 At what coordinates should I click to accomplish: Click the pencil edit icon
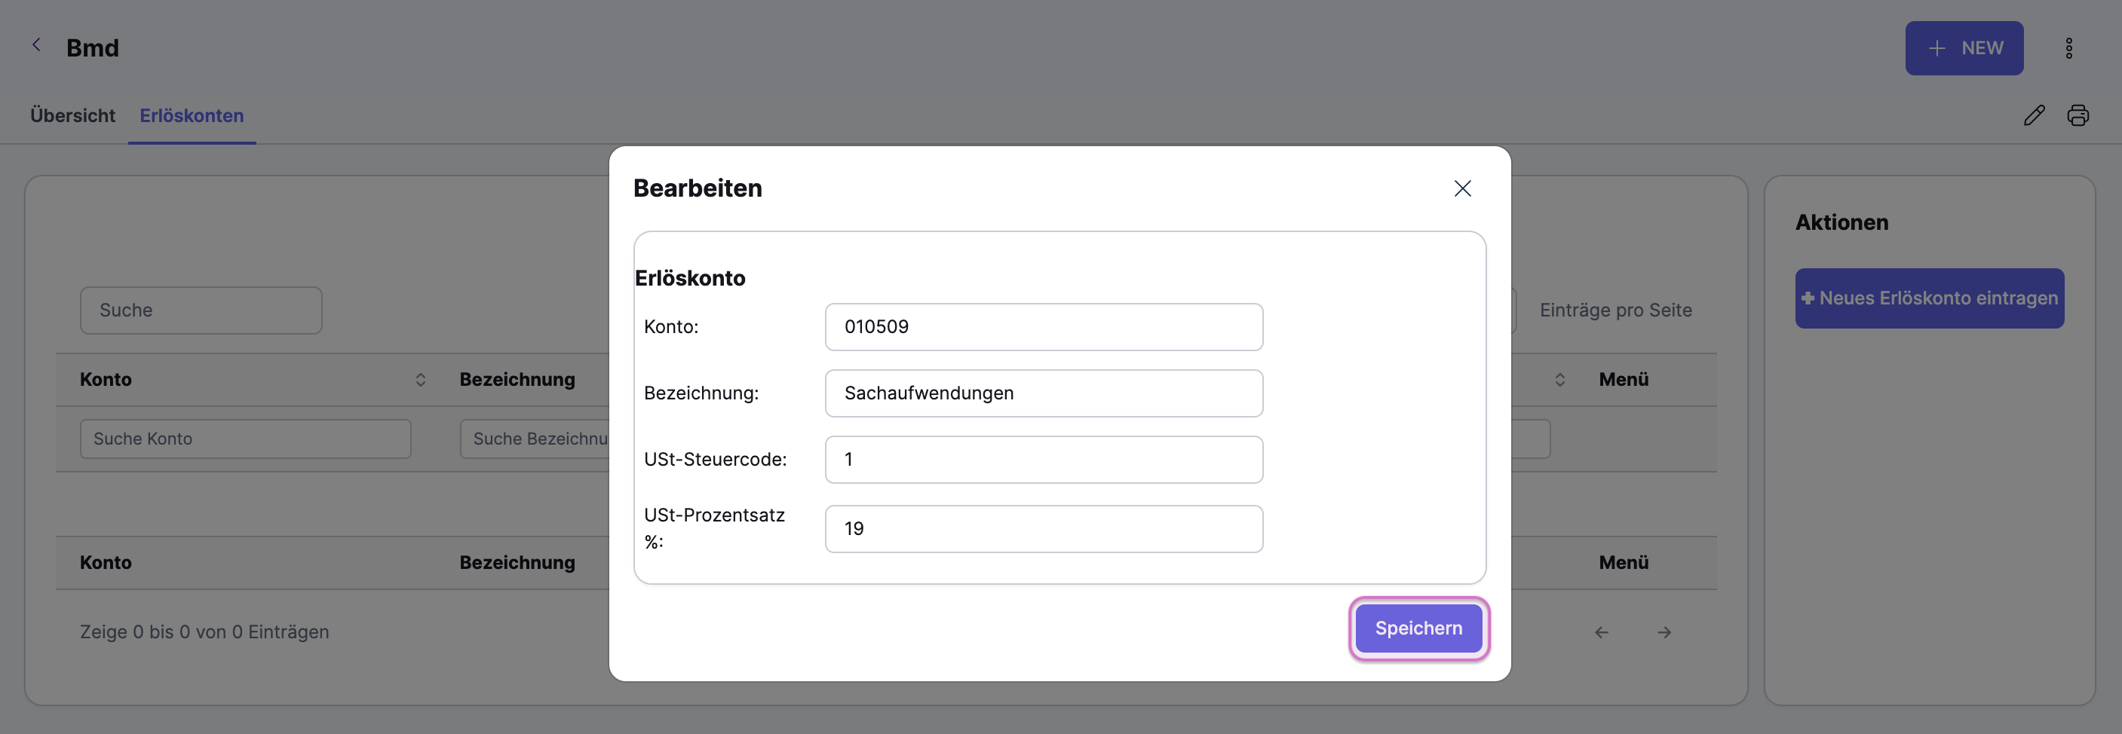pos(2034,116)
